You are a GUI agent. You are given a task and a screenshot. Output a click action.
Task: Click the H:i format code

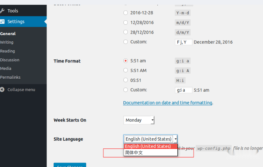180,81
